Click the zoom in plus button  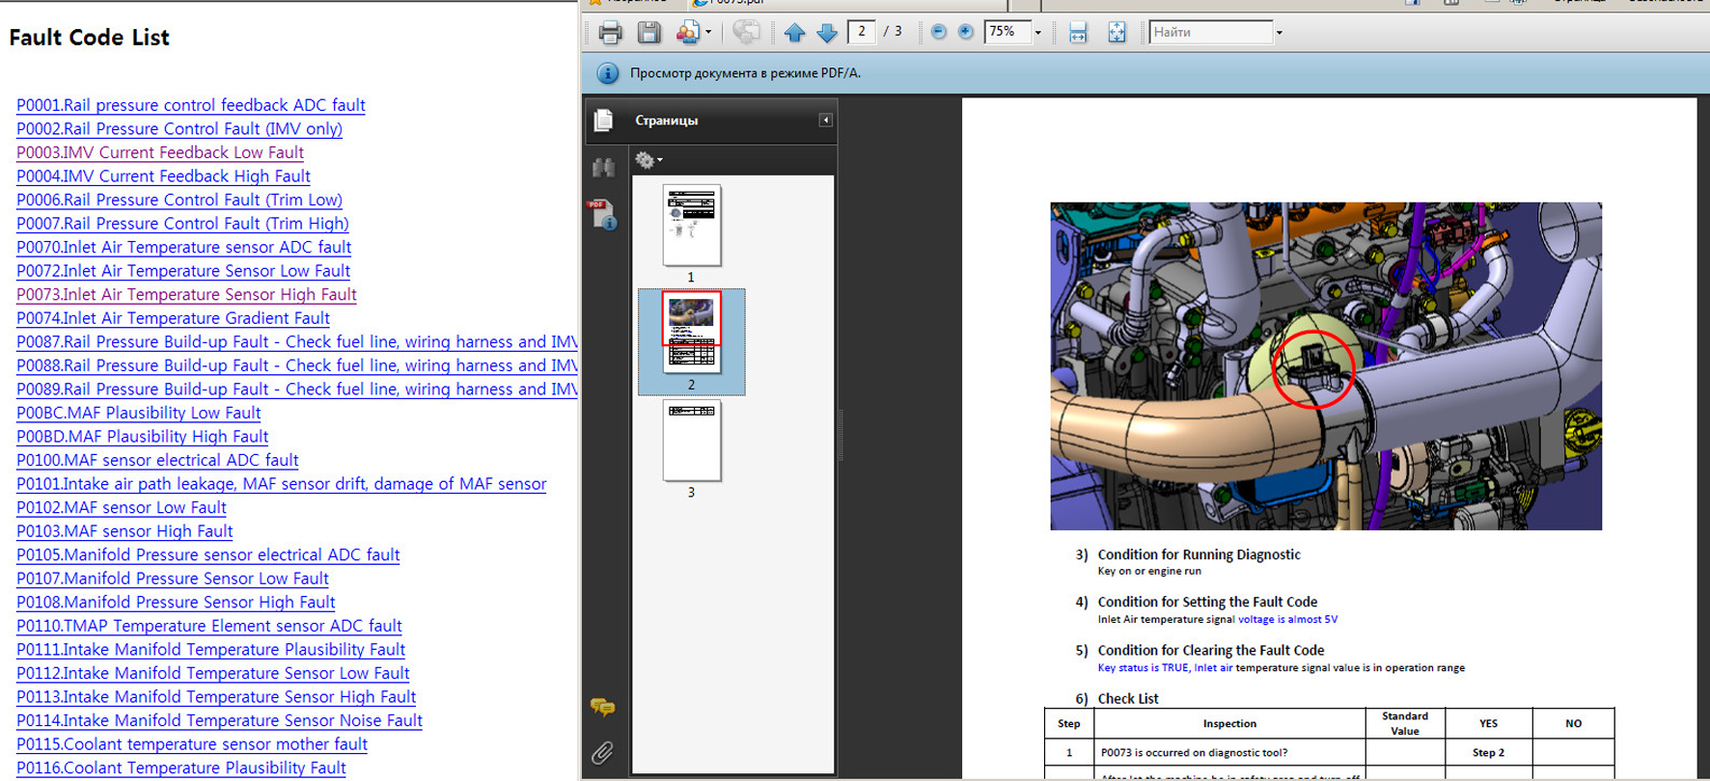pos(965,32)
